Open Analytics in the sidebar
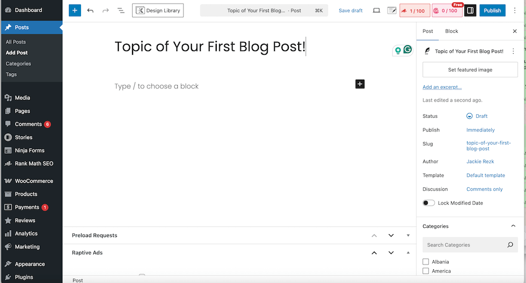Image resolution: width=526 pixels, height=283 pixels. pyautogui.click(x=31, y=234)
